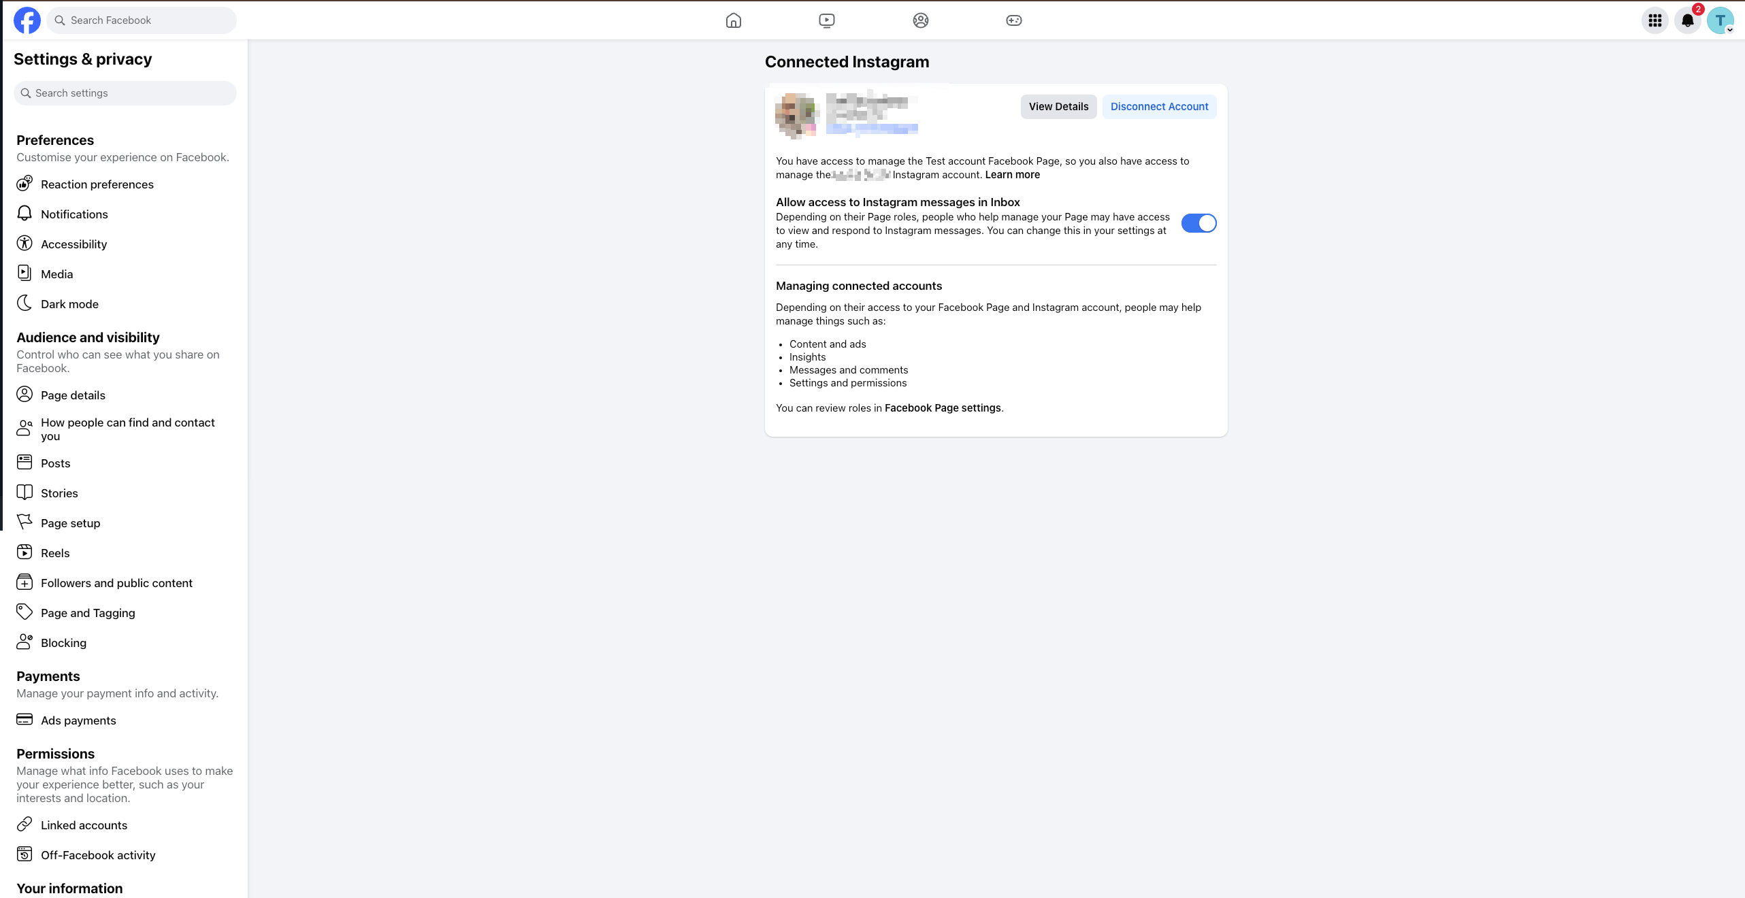Click the Accessibility sidebar icon
This screenshot has width=1745, height=898.
coord(25,244)
